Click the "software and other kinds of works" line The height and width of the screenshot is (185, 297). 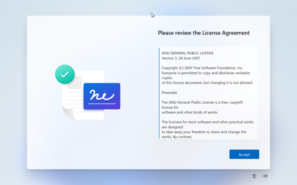click(x=190, y=112)
